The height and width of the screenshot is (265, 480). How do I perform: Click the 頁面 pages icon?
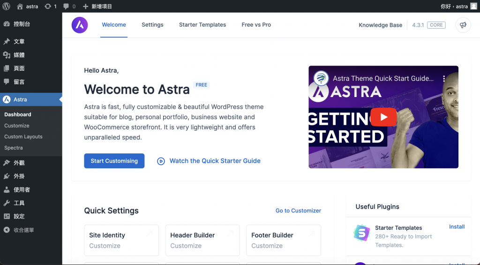click(x=7, y=68)
